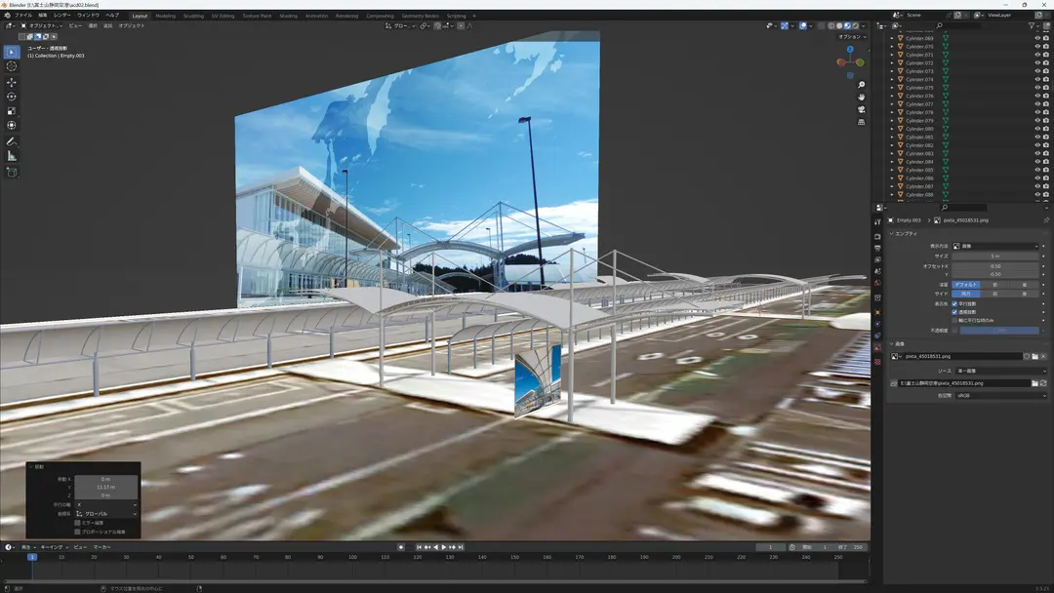Collapse the エンプティ panel
Image resolution: width=1054 pixels, height=593 pixels.
pyautogui.click(x=891, y=234)
